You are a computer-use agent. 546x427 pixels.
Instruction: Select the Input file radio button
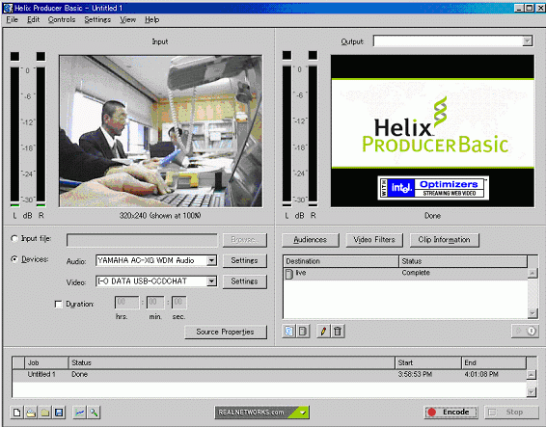tap(14, 238)
